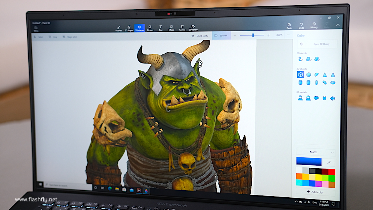This screenshot has height=210, width=373.
Task: Choose the cone 3D object
Action: point(325,75)
